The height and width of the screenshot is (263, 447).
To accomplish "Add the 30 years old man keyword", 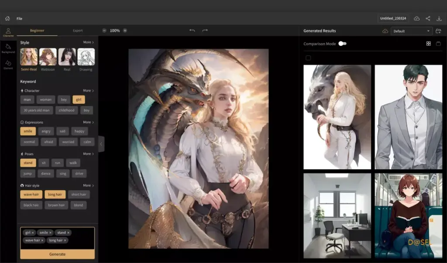I will click(37, 110).
